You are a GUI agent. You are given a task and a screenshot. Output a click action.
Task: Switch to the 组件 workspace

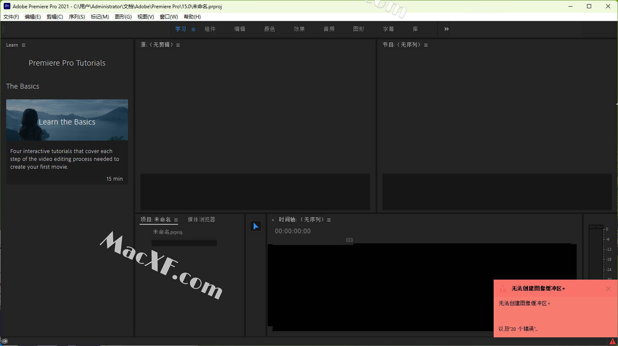[x=210, y=29]
